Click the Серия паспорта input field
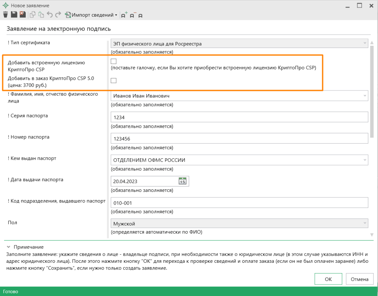The image size is (378, 296). point(239,117)
